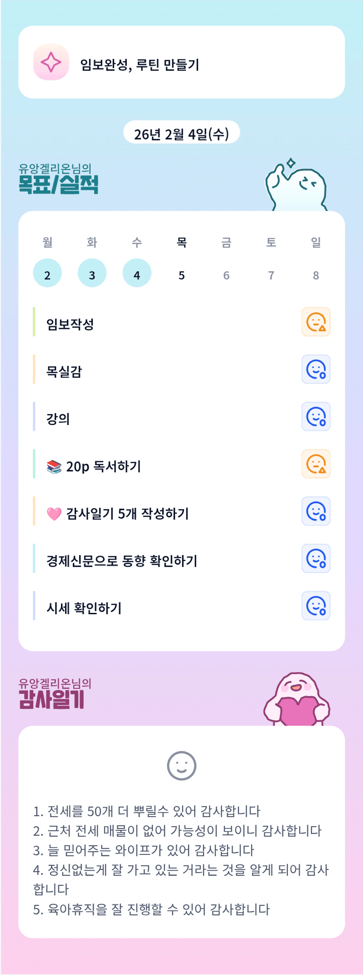The image size is (363, 975).
Task: Click the pink sparkle star icon
Action: [x=51, y=62]
